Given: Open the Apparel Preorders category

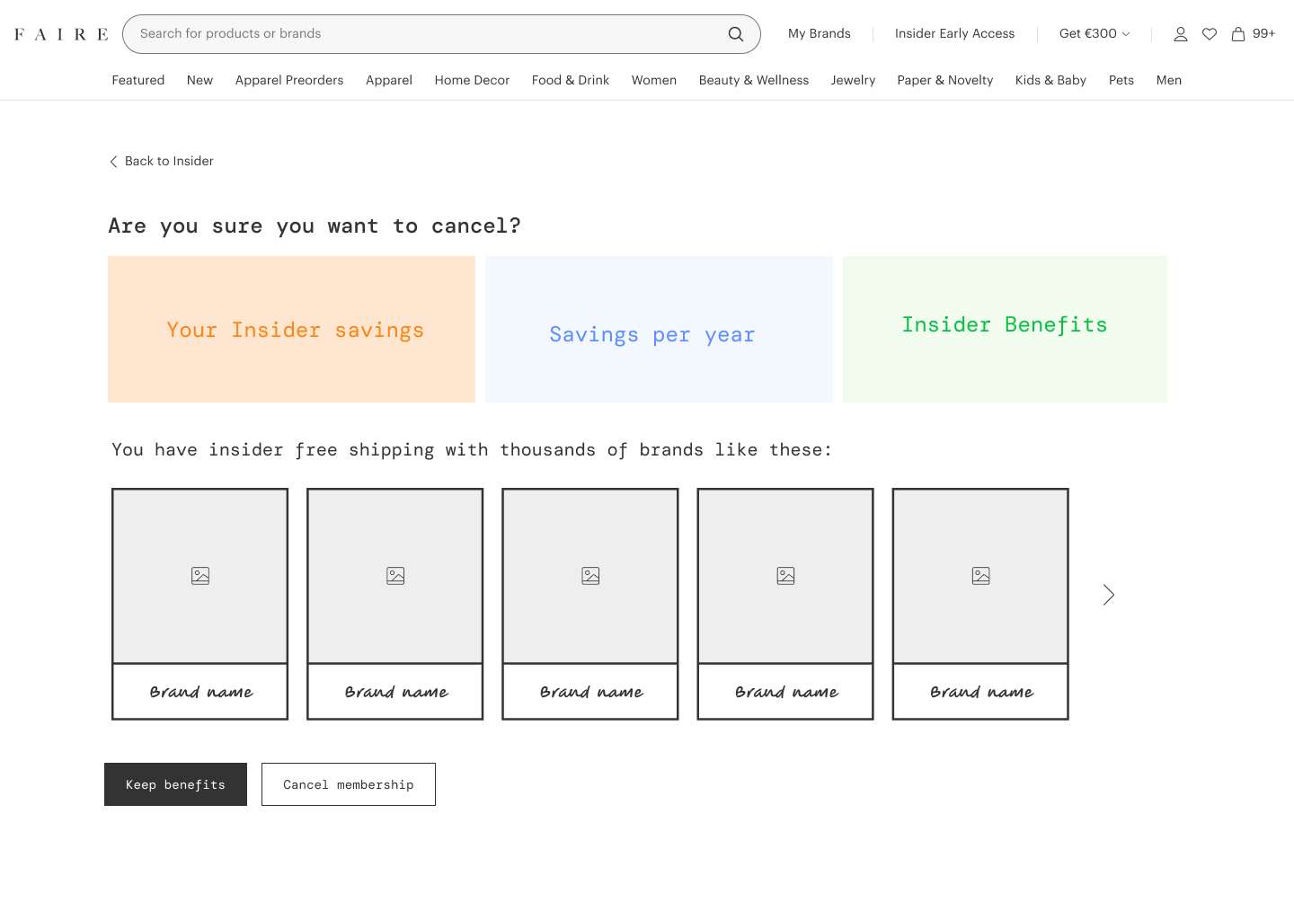Looking at the screenshot, I should point(289,80).
